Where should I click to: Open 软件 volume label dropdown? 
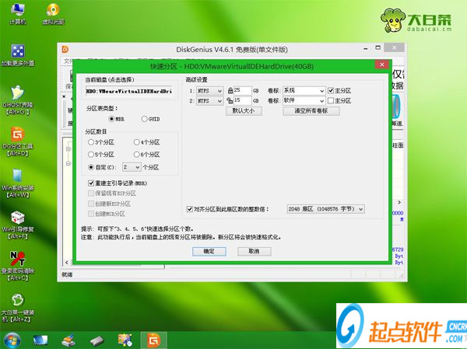tap(304, 101)
